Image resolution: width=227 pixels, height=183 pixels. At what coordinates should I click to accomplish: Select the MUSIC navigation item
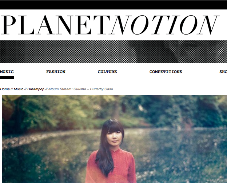pos(7,72)
